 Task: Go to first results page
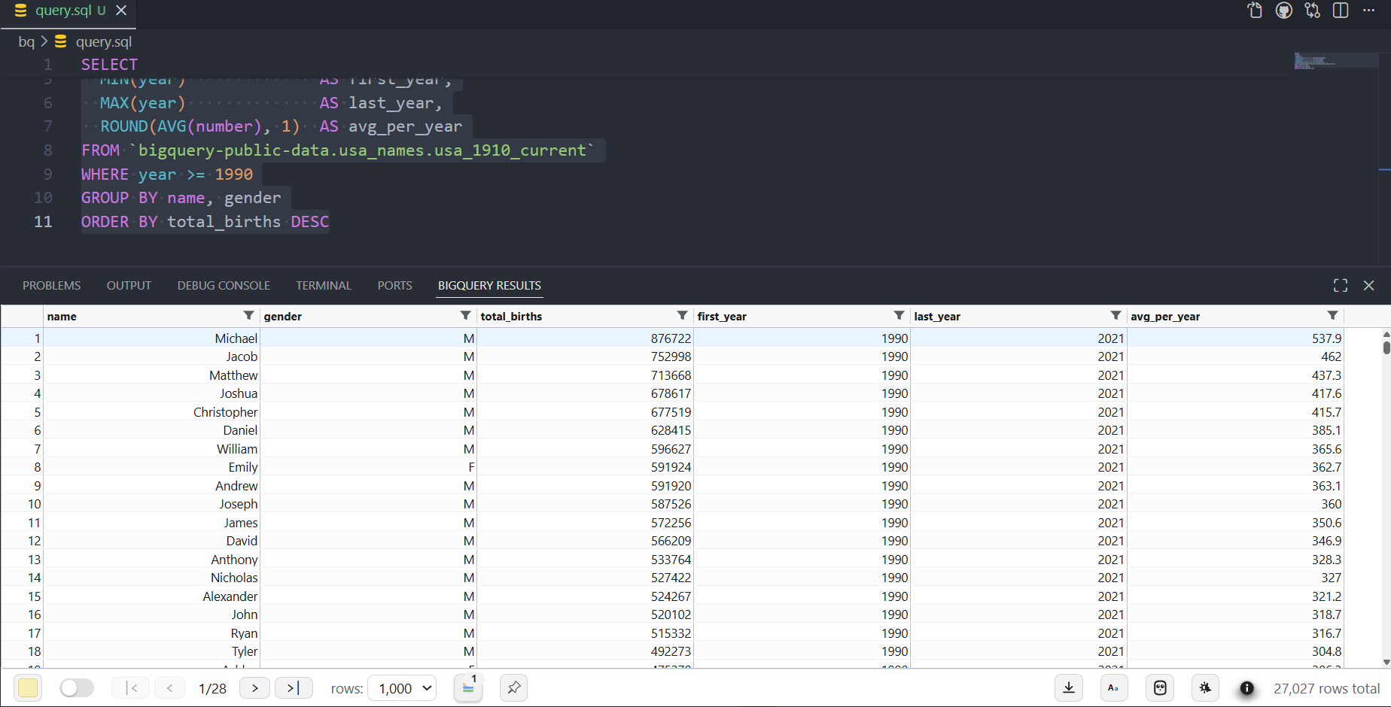pos(131,688)
